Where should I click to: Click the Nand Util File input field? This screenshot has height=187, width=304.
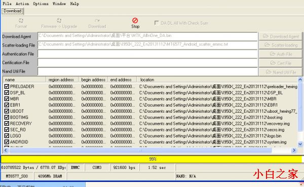click(x=147, y=71)
